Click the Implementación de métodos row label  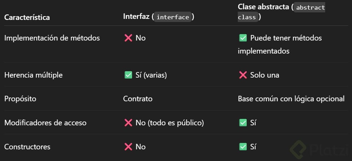(52, 38)
